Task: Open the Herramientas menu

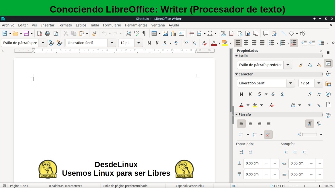Action: tap(136, 25)
